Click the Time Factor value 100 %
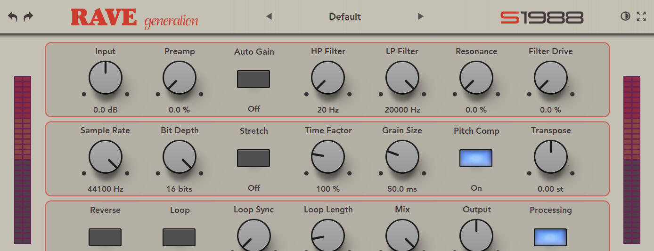This screenshot has width=654, height=251. pyautogui.click(x=328, y=189)
